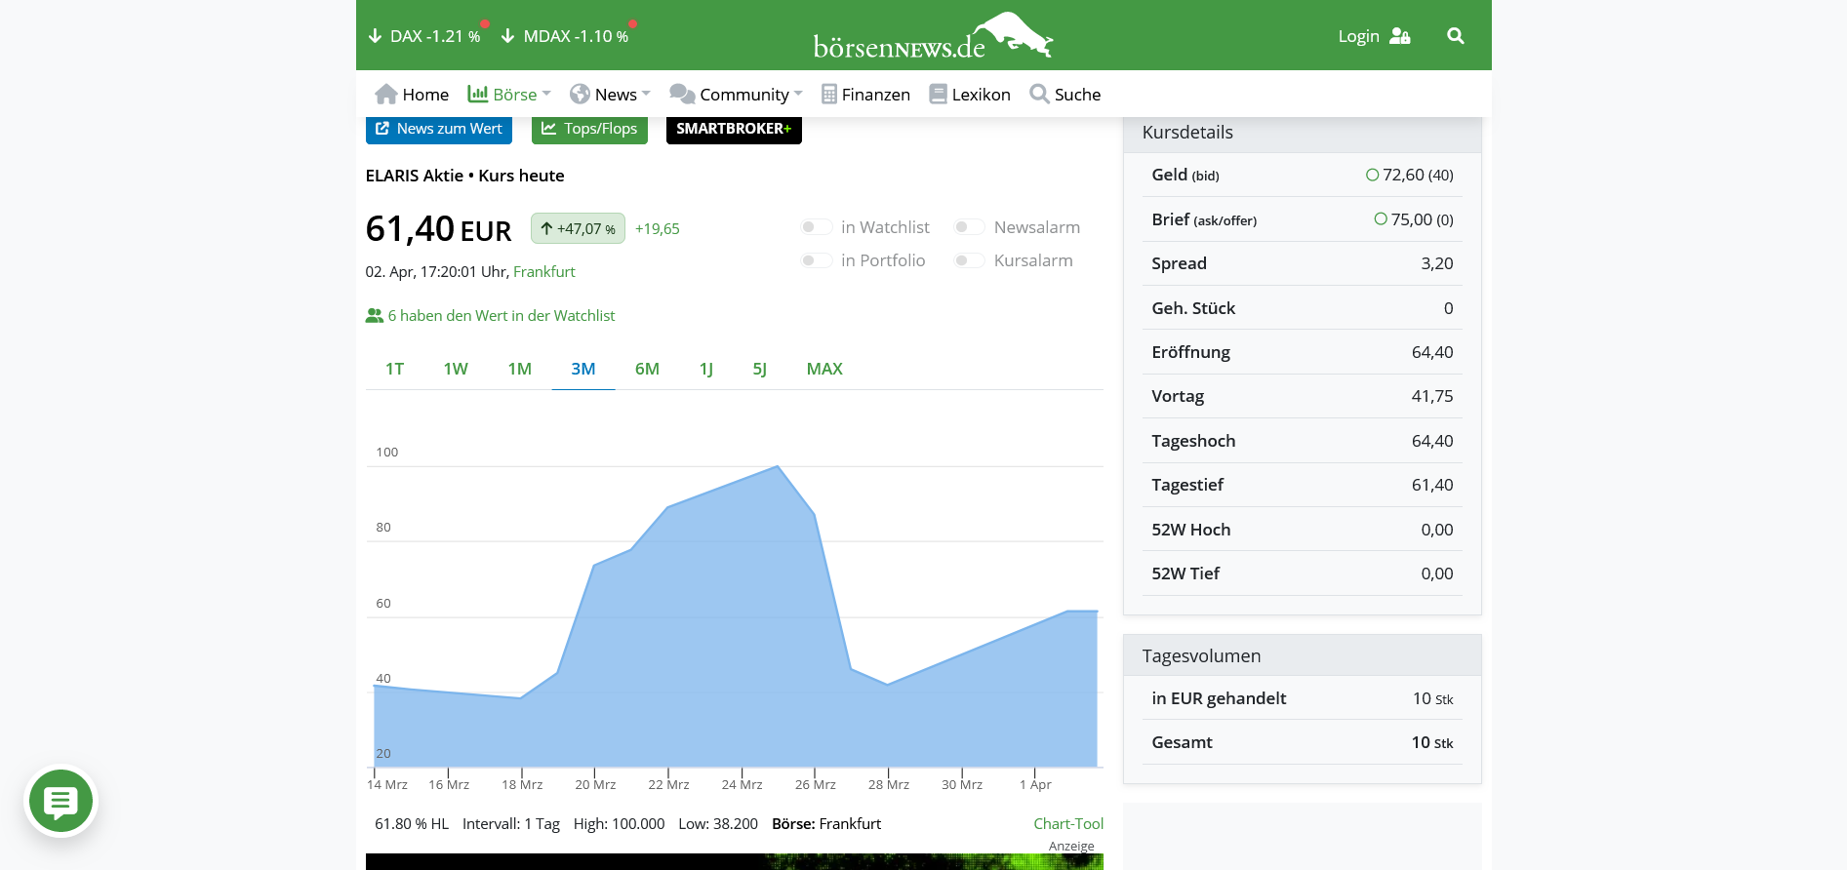Screen dimensions: 1847x870
Task: Turn on the Kursalarm switch
Action: (969, 260)
